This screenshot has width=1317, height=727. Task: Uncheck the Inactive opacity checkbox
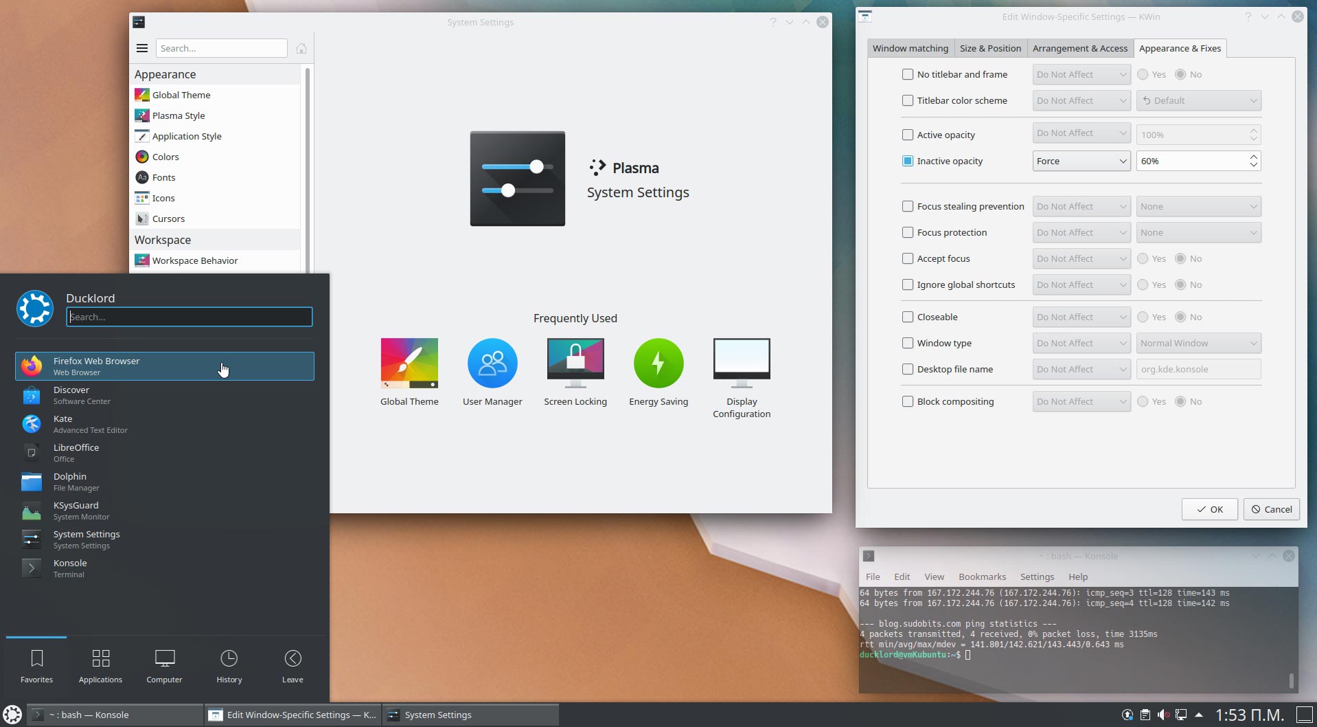(907, 161)
